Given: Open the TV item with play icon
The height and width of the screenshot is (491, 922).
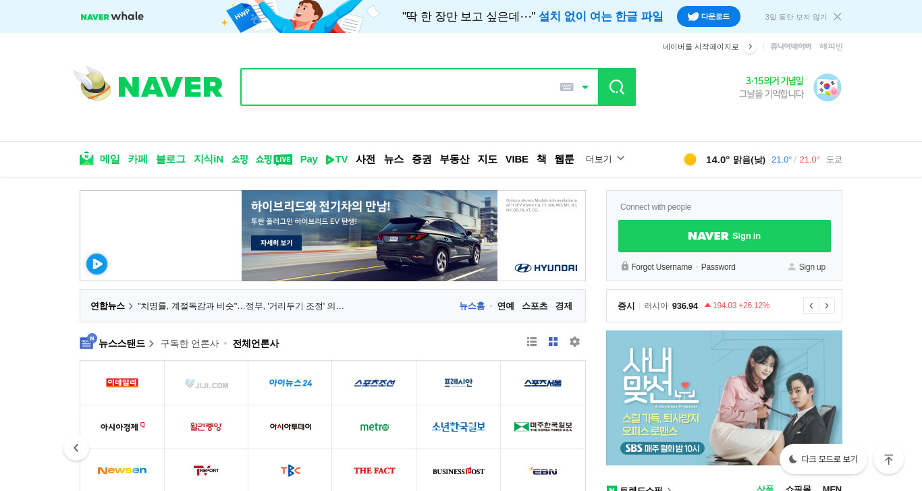Looking at the screenshot, I should 337,159.
